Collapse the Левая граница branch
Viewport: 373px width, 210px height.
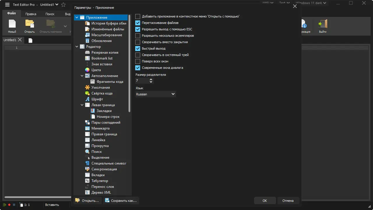(82, 105)
